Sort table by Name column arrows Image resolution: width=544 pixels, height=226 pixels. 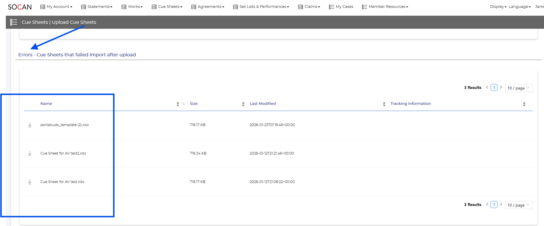[x=178, y=104]
